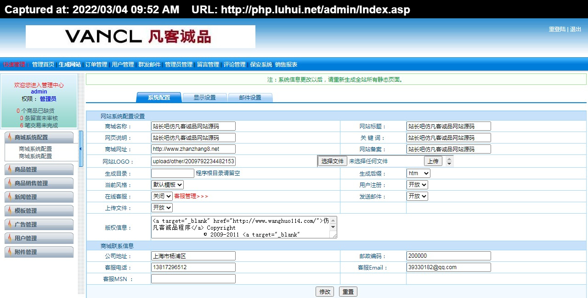Viewport: 588px width, 298px height.
Task: Switch to the 邮件设置 tab
Action: click(250, 98)
